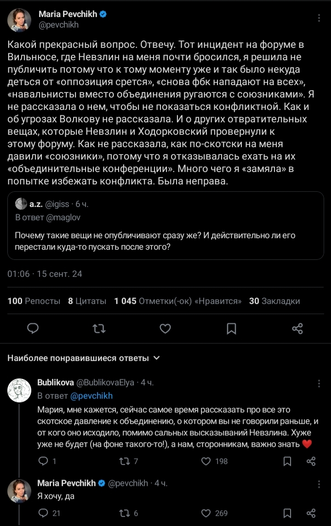
Task: Bookmark Bublikova's reply
Action: [287, 461]
